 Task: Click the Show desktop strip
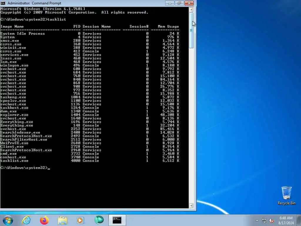pos(299,220)
